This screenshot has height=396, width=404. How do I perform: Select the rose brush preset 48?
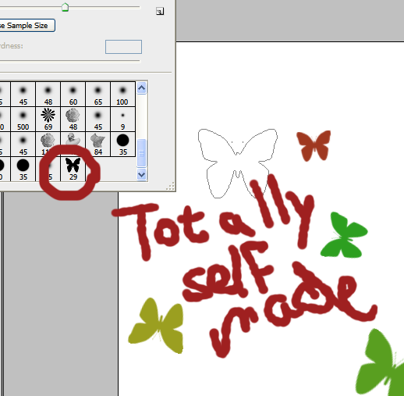click(73, 119)
